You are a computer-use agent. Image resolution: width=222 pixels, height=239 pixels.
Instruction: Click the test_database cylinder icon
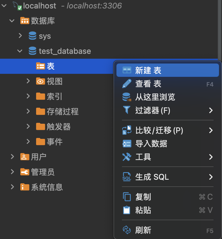click(32, 51)
